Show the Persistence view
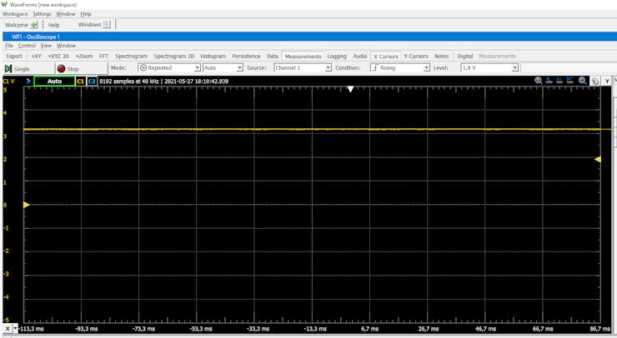The image size is (617, 338). pos(246,57)
